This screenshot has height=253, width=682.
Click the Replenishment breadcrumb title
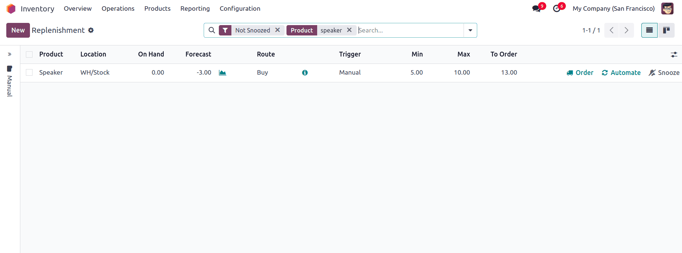pos(58,30)
